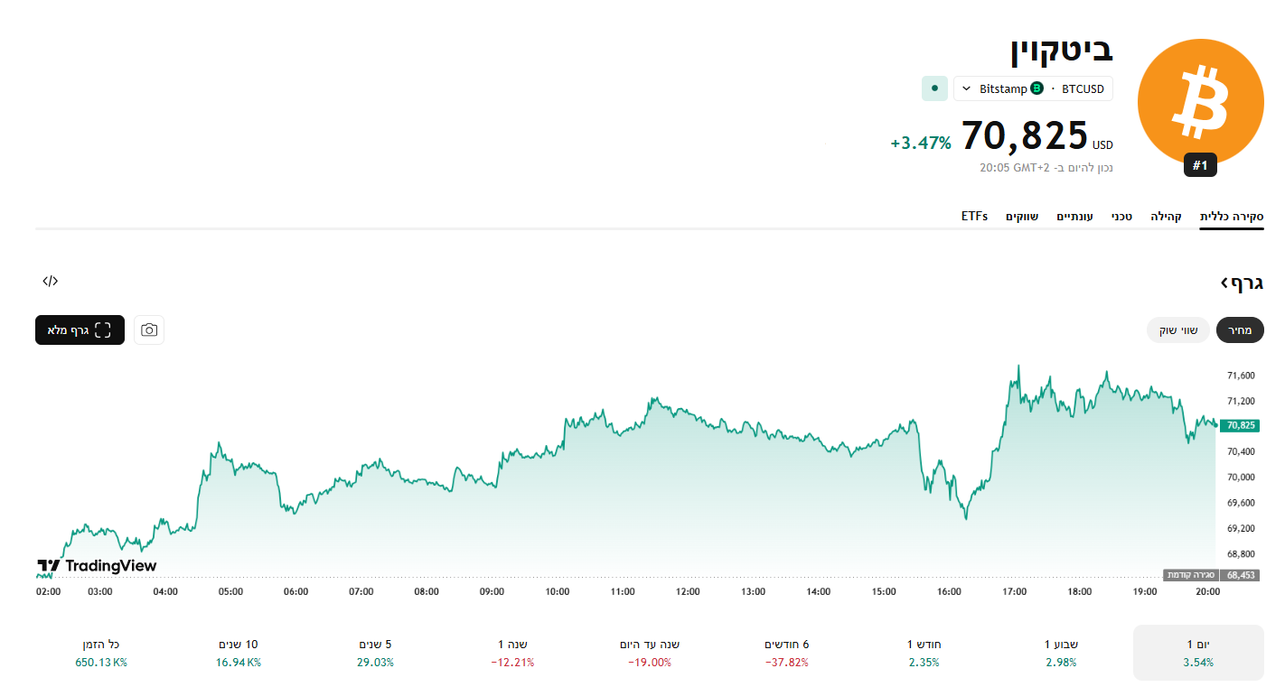
Task: Click the TradingView logo on chart
Action: pyautogui.click(x=97, y=566)
